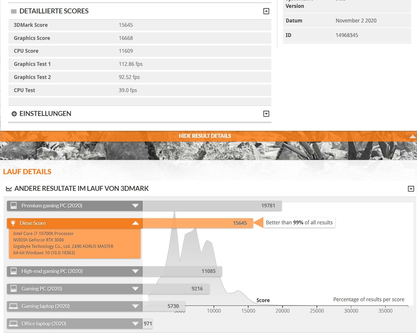Screen dimensions: 417x333
Task: Click the Hide Result Details bar
Action: coord(208,136)
